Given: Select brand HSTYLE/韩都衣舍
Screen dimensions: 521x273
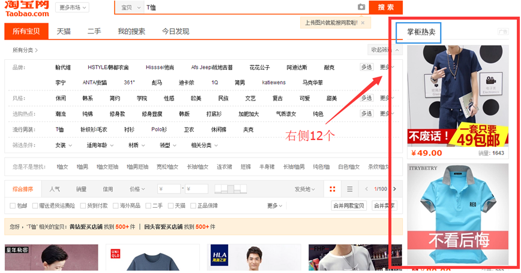Looking at the screenshot, I should pos(108,67).
